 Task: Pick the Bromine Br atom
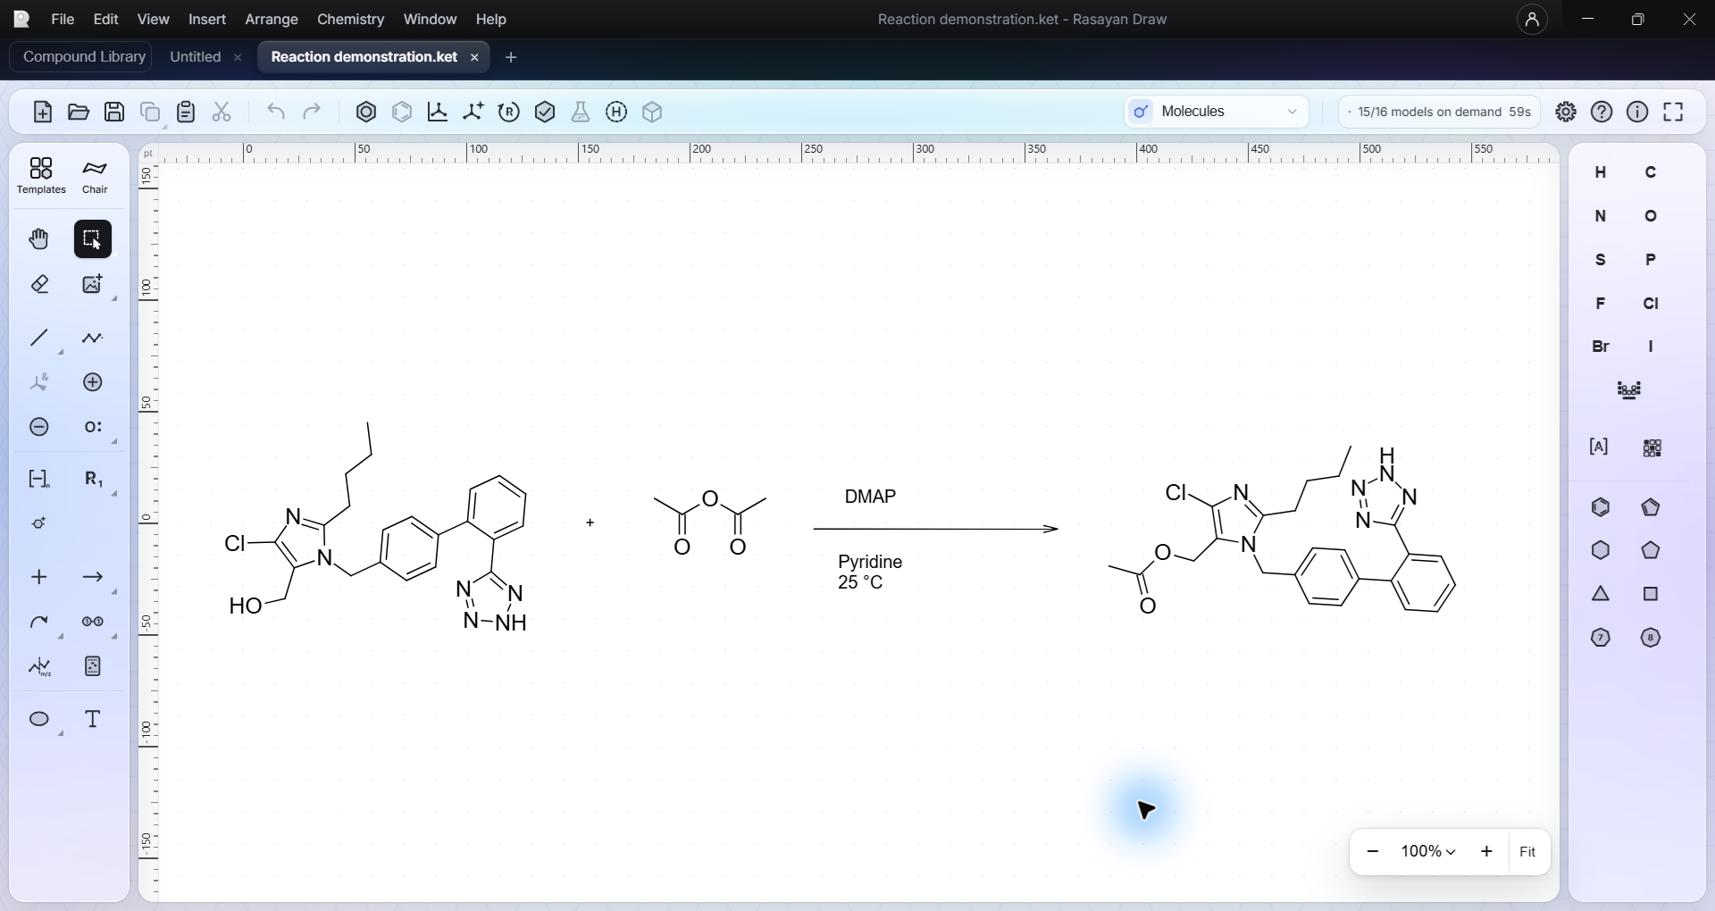[x=1601, y=347]
